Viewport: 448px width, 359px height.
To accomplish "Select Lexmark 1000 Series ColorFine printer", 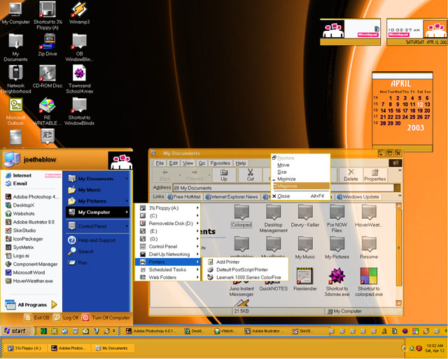I will coord(245,278).
